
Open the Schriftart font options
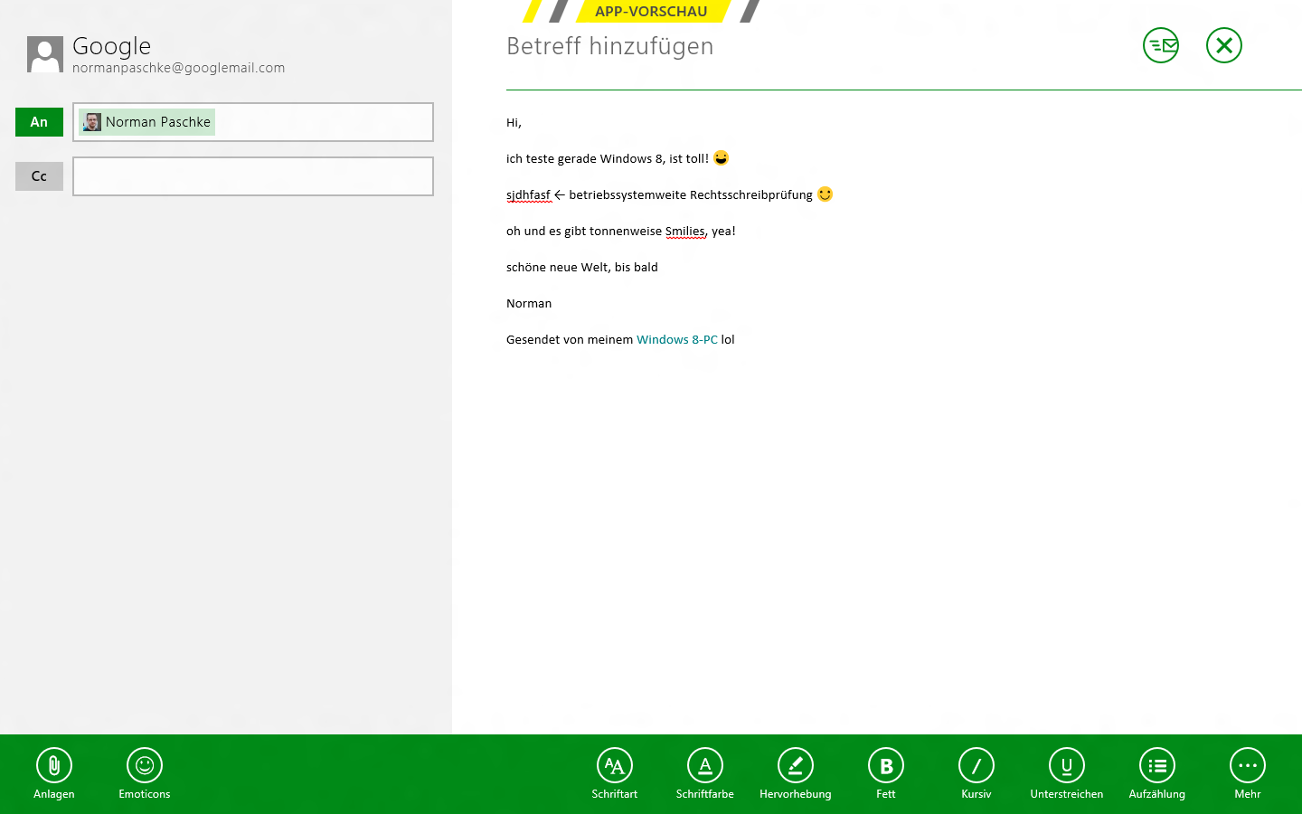point(615,774)
